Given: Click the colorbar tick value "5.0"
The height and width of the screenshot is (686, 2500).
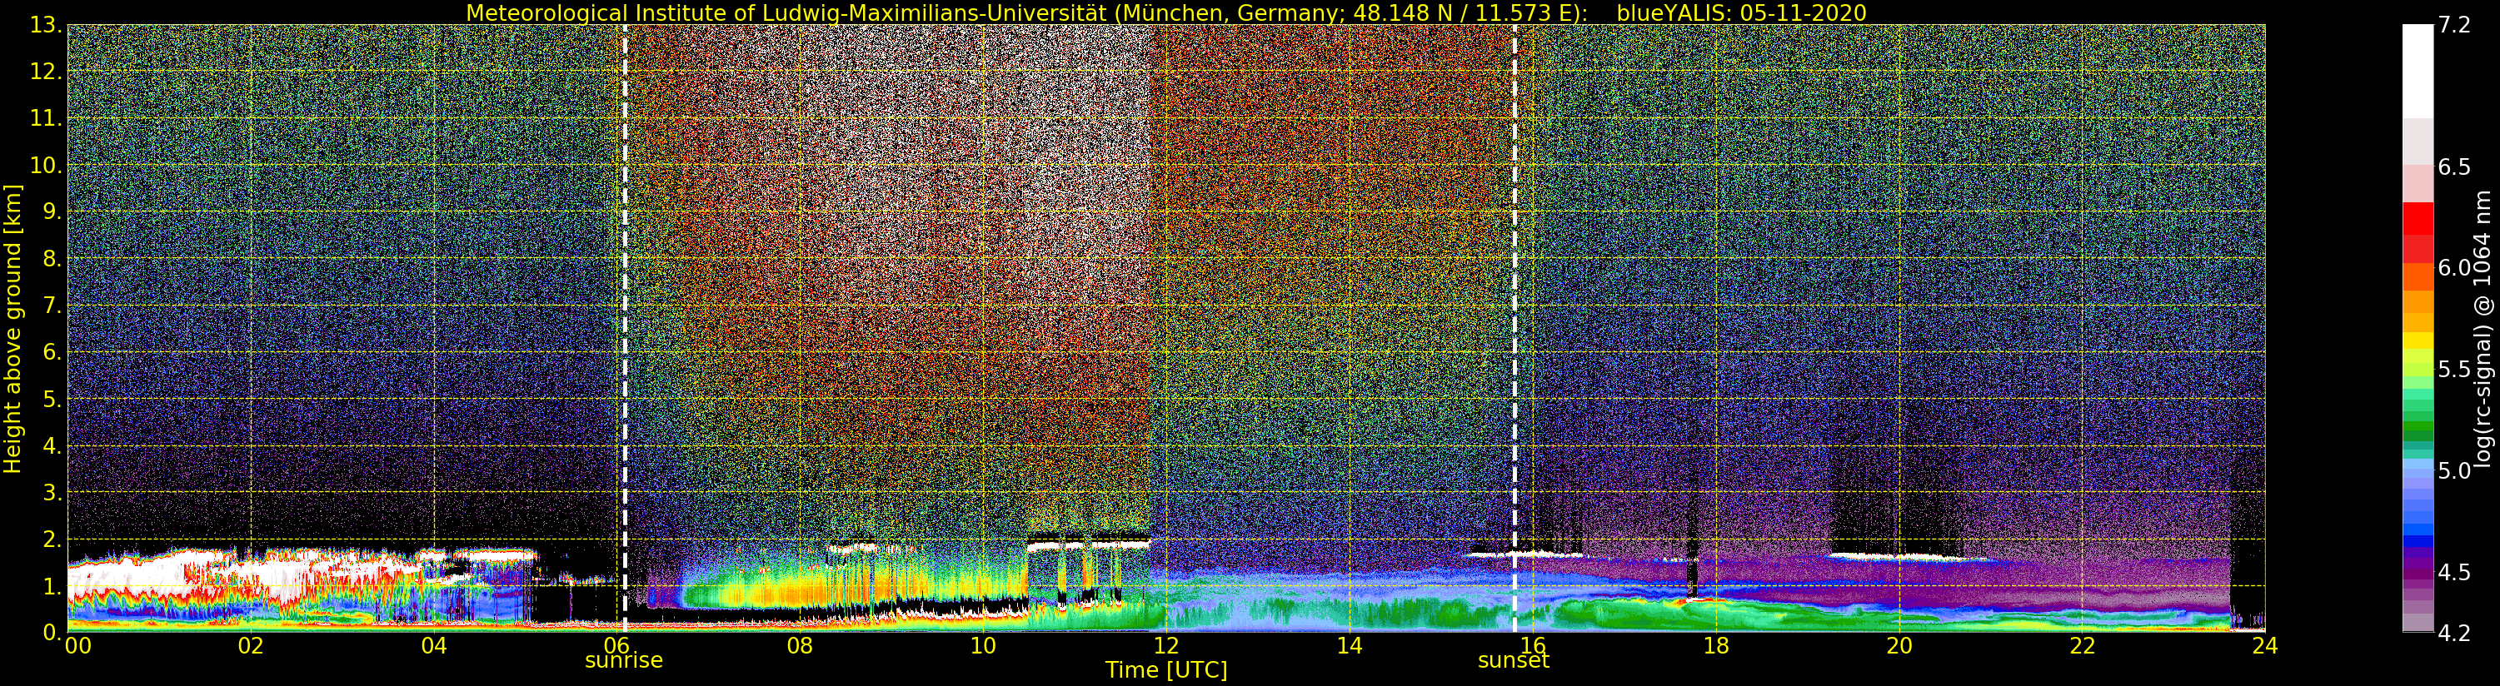Looking at the screenshot, I should (x=2454, y=470).
